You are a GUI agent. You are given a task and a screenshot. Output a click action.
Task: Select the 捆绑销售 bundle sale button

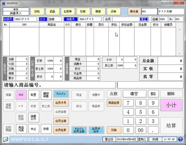(46, 95)
